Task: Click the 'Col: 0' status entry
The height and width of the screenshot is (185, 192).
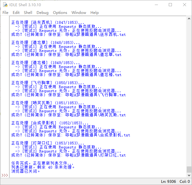Action: pos(185,182)
